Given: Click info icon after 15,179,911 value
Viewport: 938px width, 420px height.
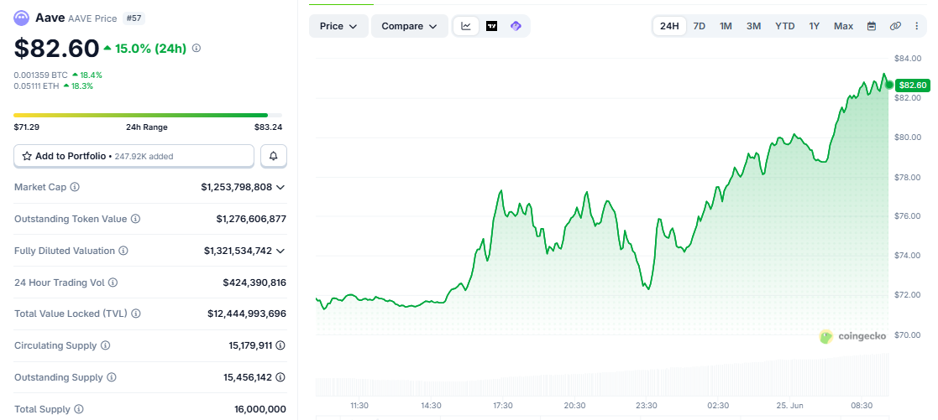Looking at the screenshot, I should [x=280, y=345].
